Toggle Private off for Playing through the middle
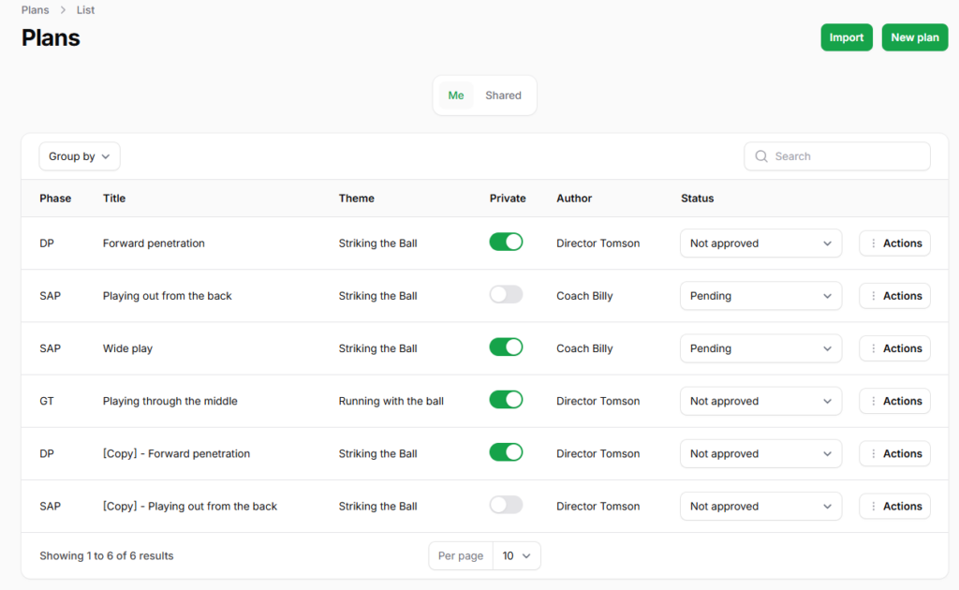959x590 pixels. coord(506,400)
